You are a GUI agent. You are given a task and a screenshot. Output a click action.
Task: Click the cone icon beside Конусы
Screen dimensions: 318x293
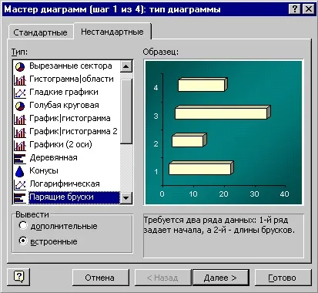tap(20, 171)
